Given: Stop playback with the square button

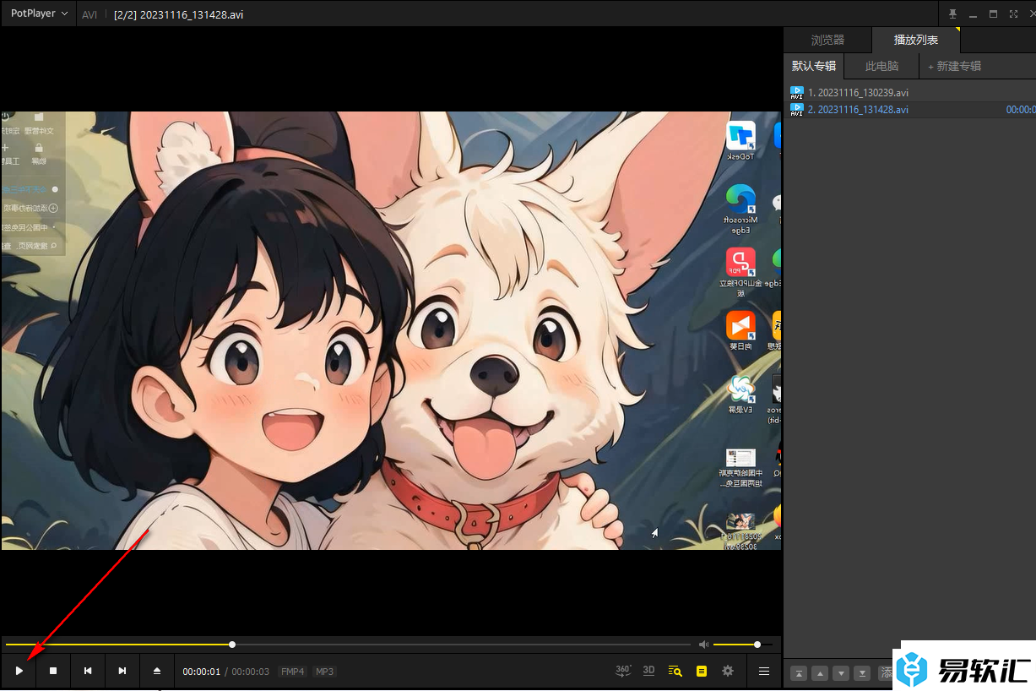Looking at the screenshot, I should coord(53,671).
